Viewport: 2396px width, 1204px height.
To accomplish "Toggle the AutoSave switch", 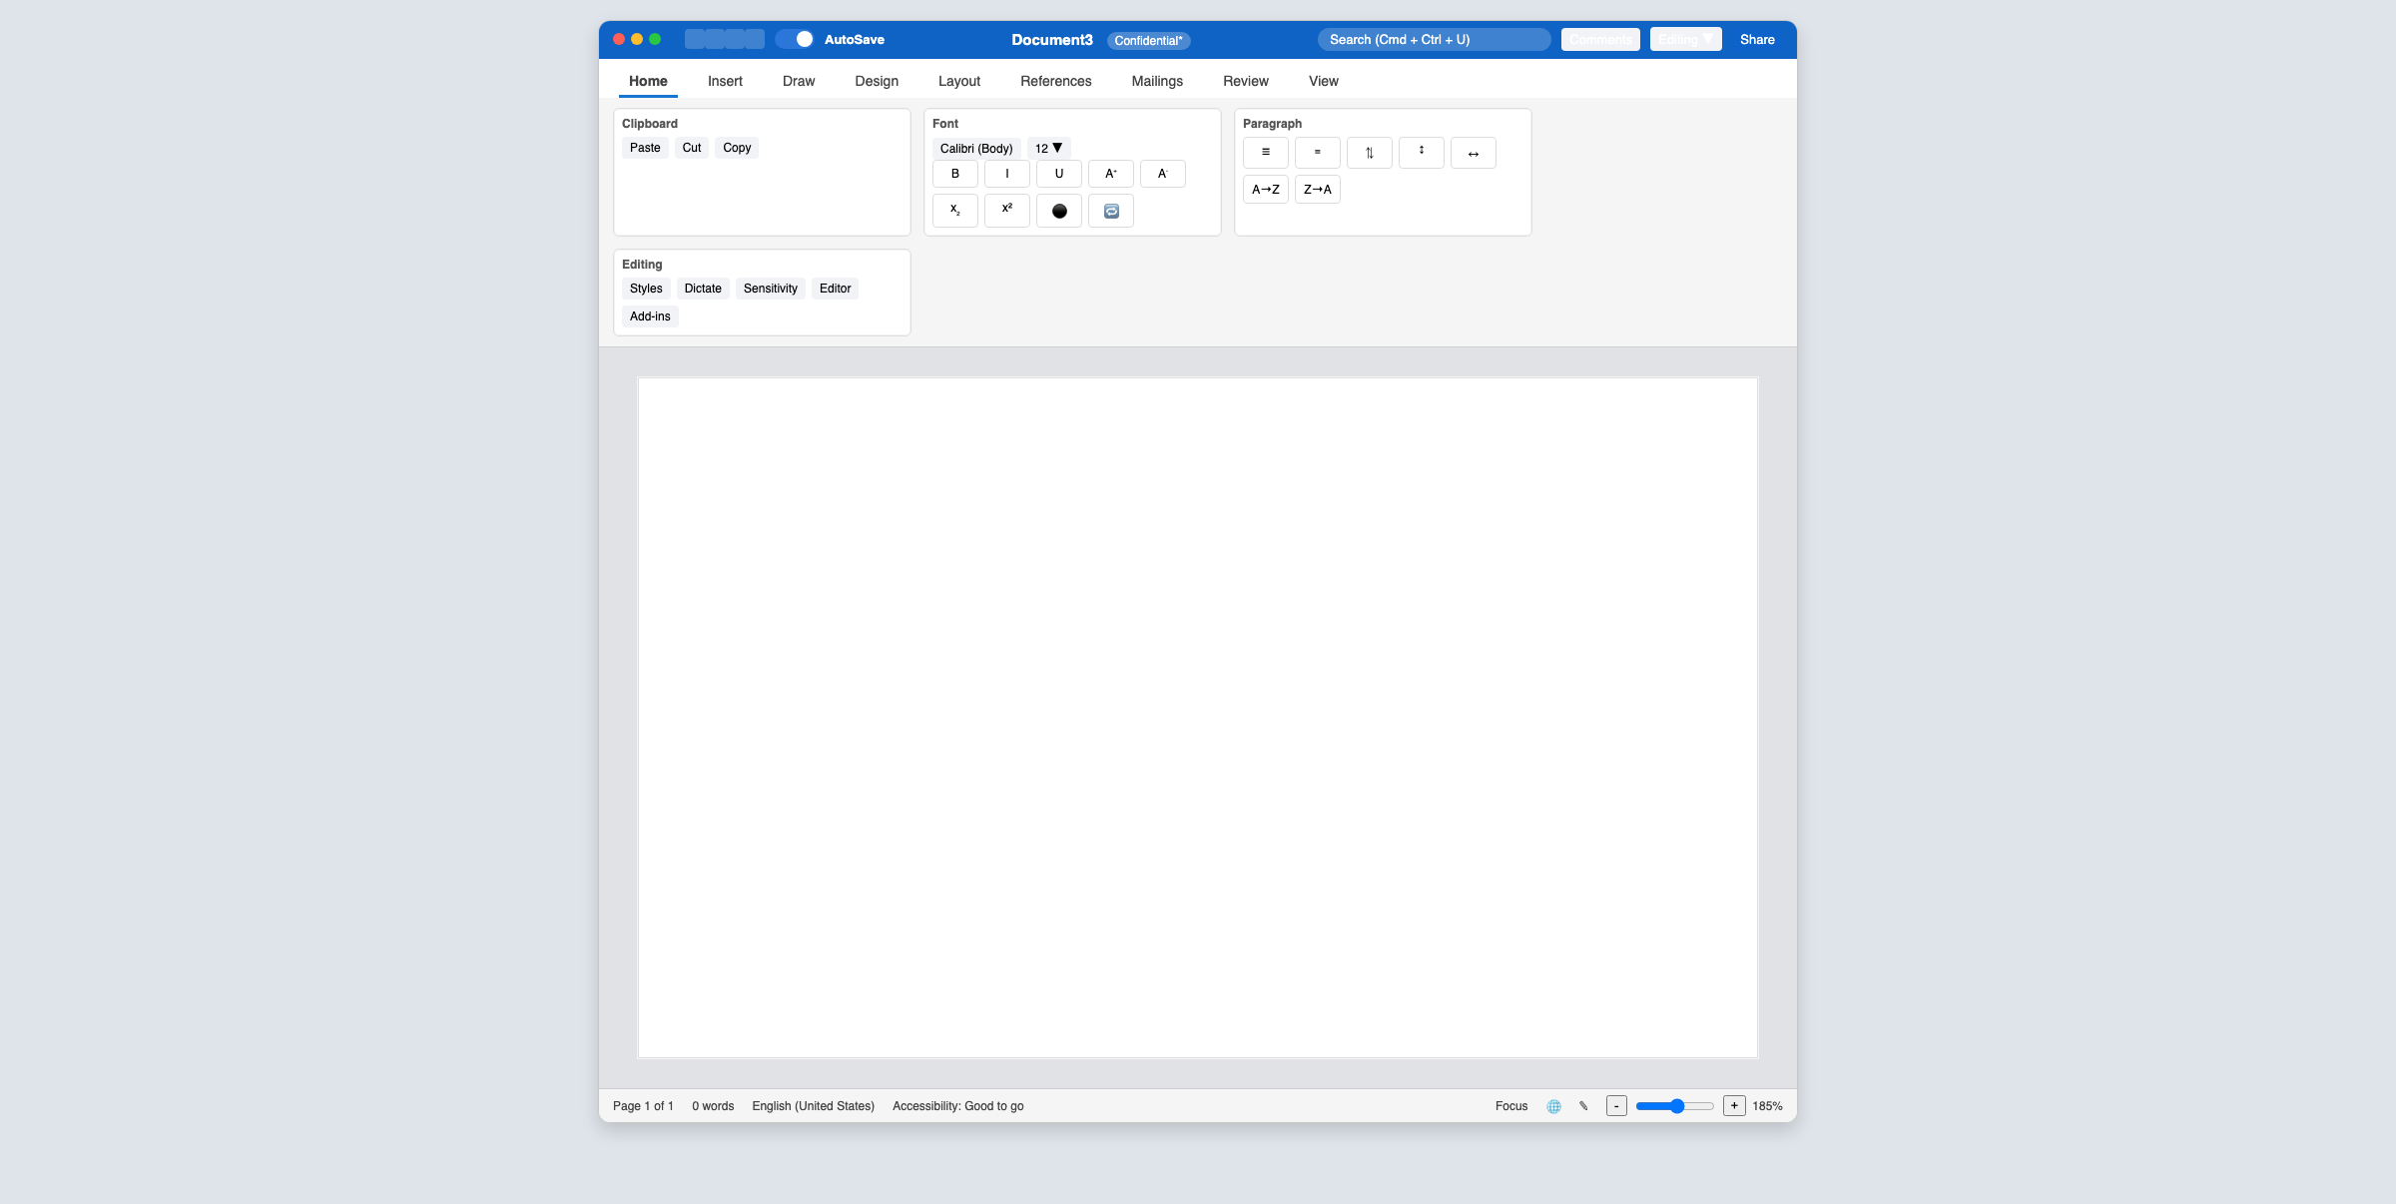I will point(796,40).
